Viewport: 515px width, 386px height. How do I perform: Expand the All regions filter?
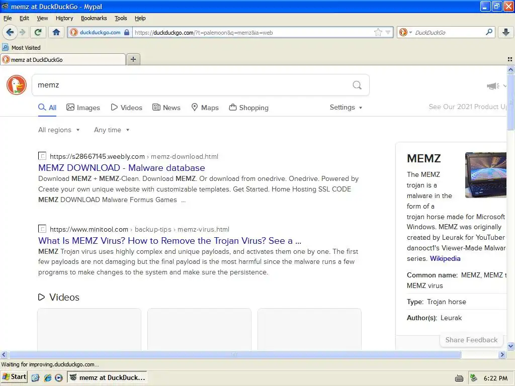pyautogui.click(x=59, y=130)
